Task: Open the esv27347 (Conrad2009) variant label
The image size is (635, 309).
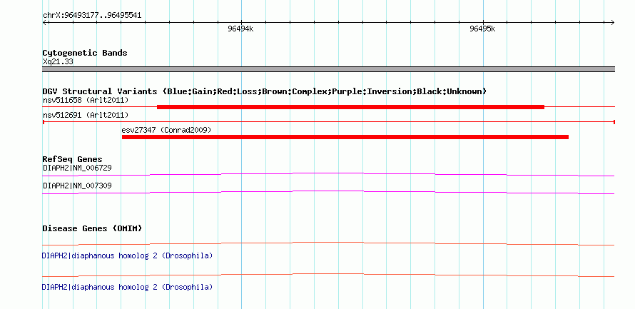Action: pos(166,130)
